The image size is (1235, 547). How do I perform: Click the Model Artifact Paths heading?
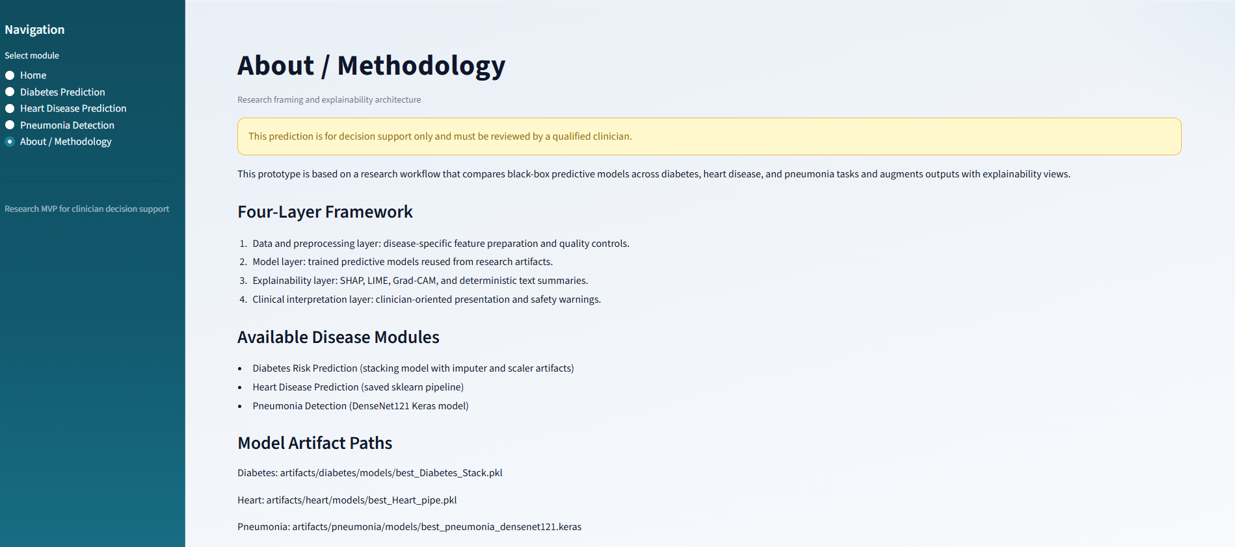[x=315, y=443]
